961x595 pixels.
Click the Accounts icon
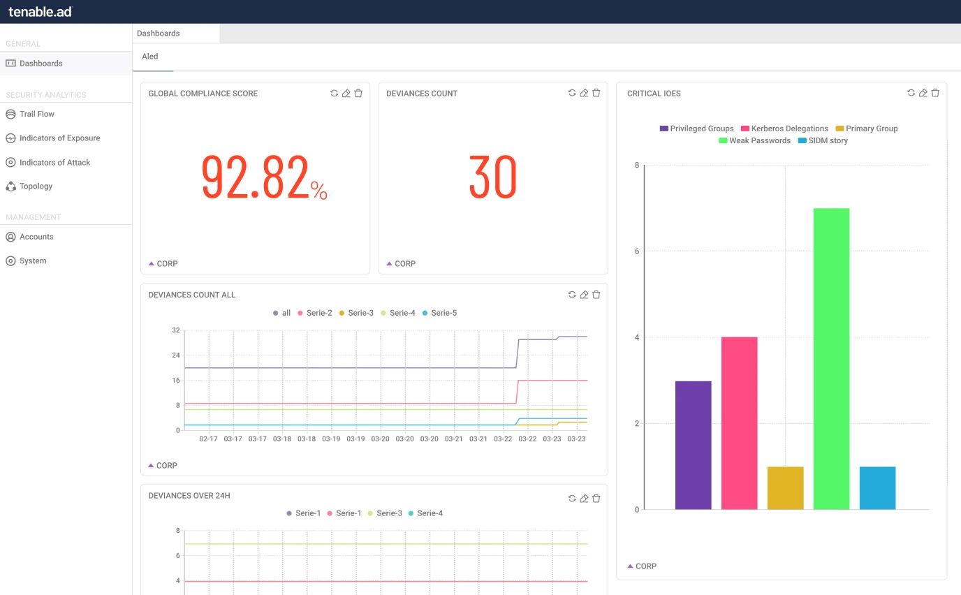(x=10, y=237)
